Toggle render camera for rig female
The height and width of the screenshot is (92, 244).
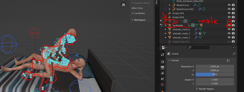tap(233, 25)
